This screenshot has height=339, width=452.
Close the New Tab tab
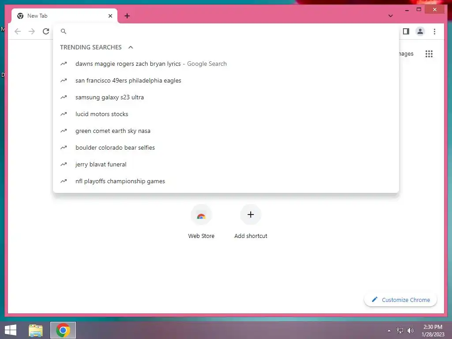click(110, 16)
